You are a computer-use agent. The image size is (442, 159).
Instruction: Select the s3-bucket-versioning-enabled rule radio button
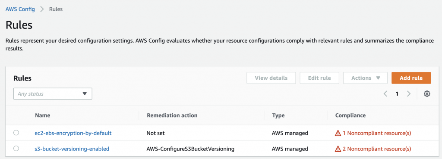tap(16, 148)
